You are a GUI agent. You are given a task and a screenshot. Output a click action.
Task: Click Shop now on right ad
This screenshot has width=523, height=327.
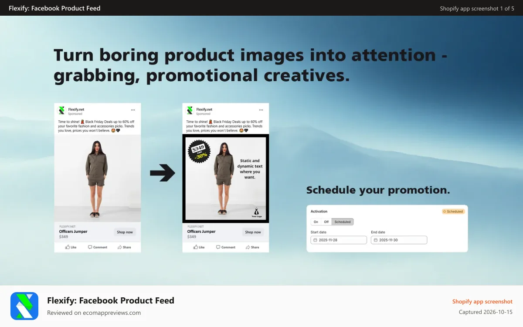pyautogui.click(x=253, y=232)
